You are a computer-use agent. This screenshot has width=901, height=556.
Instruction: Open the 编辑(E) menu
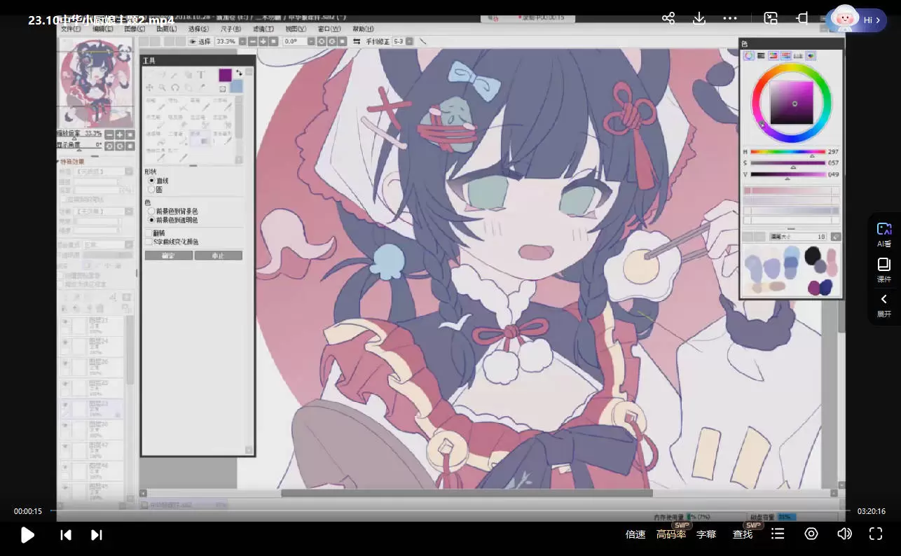[x=103, y=29]
